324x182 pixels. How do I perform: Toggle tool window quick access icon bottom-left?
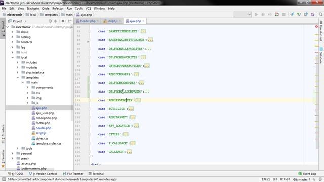(x=4, y=179)
